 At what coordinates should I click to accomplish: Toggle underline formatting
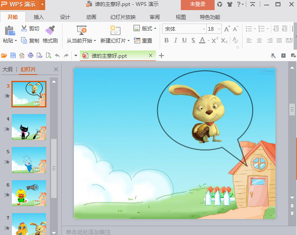184,40
